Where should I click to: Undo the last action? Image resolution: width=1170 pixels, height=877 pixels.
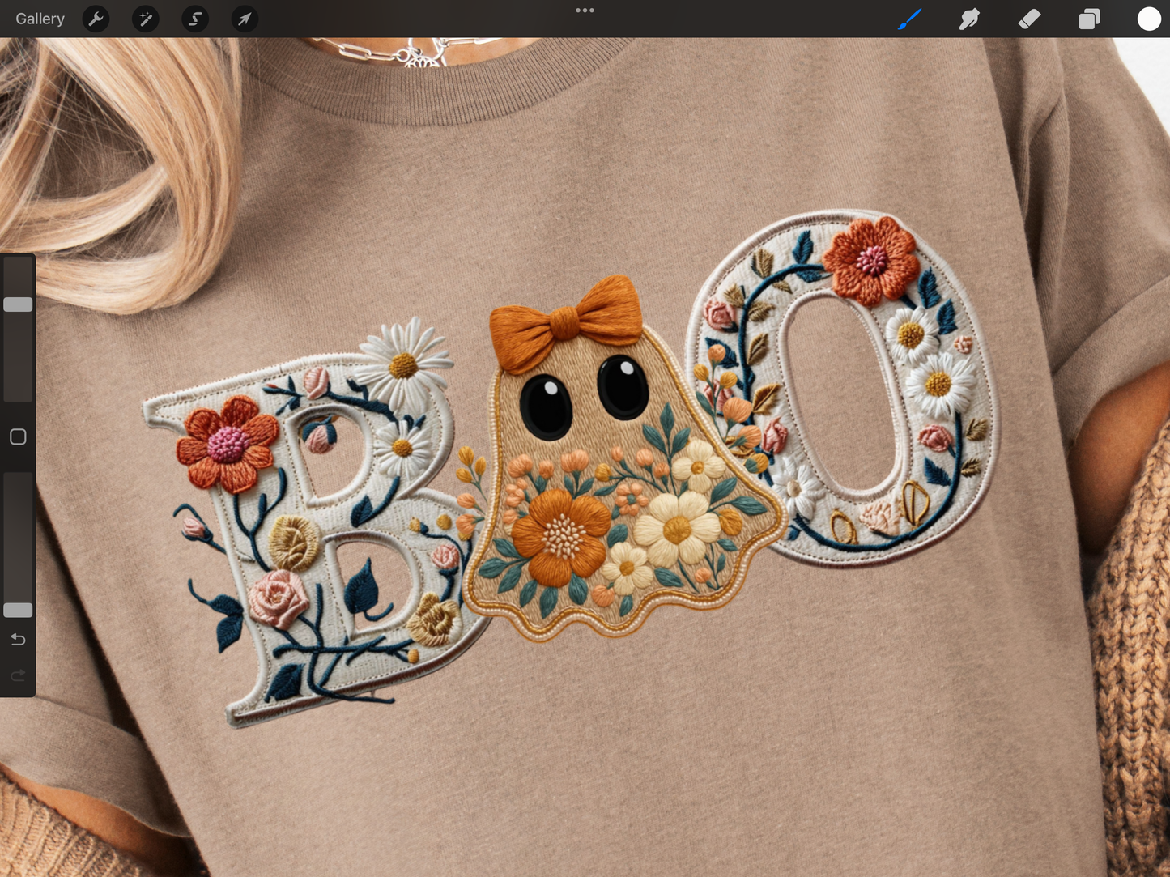click(x=18, y=640)
